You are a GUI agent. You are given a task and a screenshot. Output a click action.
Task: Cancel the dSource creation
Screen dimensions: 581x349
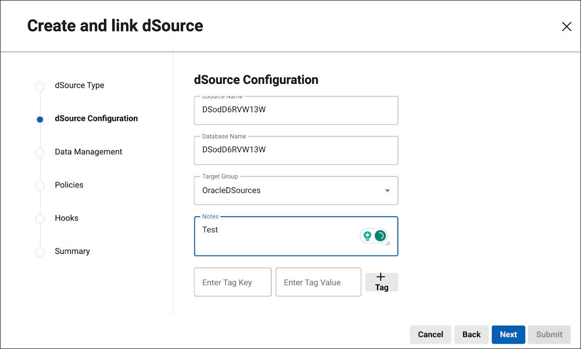430,335
